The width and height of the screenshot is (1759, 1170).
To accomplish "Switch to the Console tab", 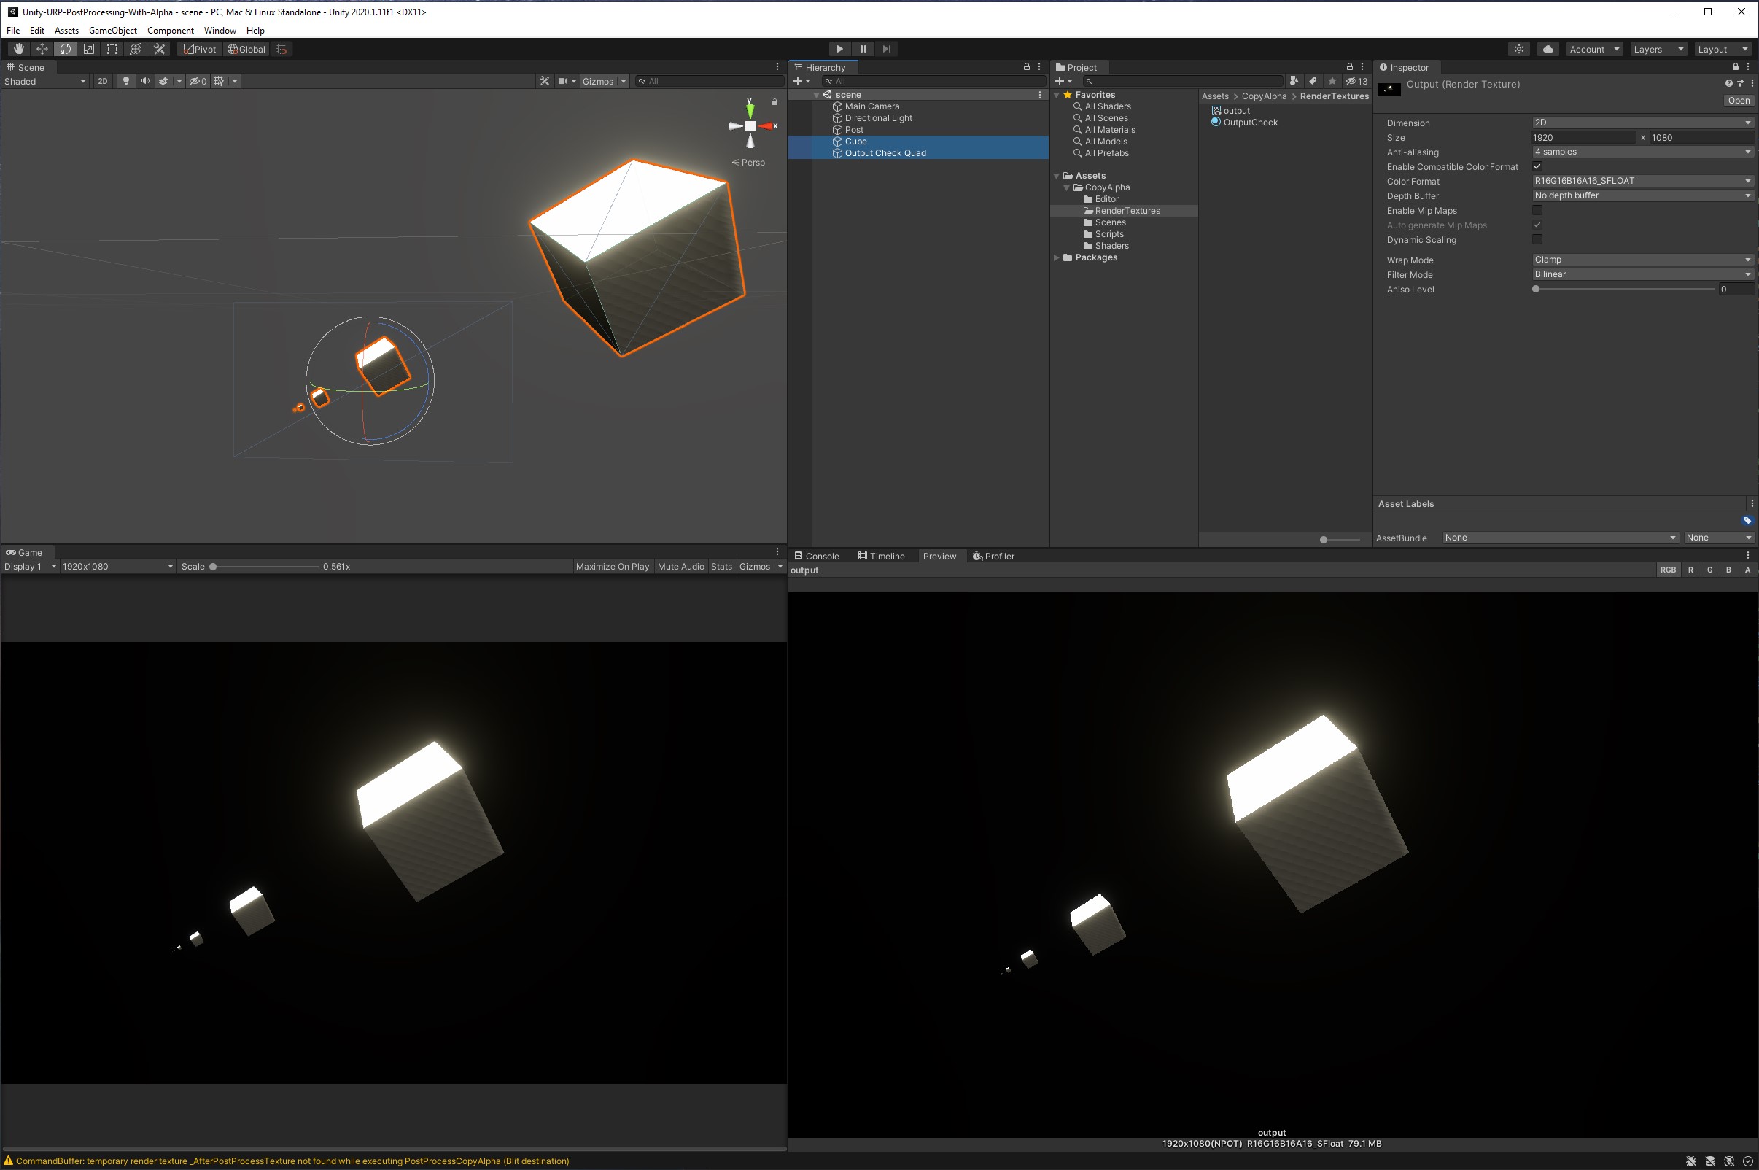I will click(x=817, y=556).
